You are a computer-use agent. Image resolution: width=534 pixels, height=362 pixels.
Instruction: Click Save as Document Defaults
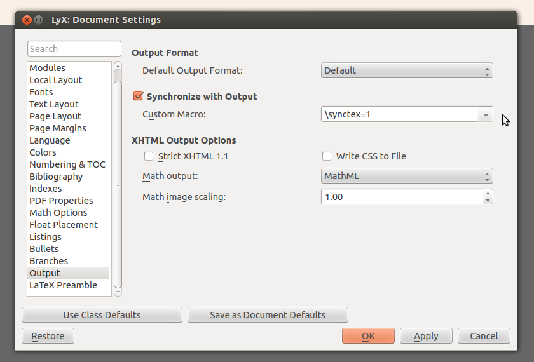[x=268, y=315]
